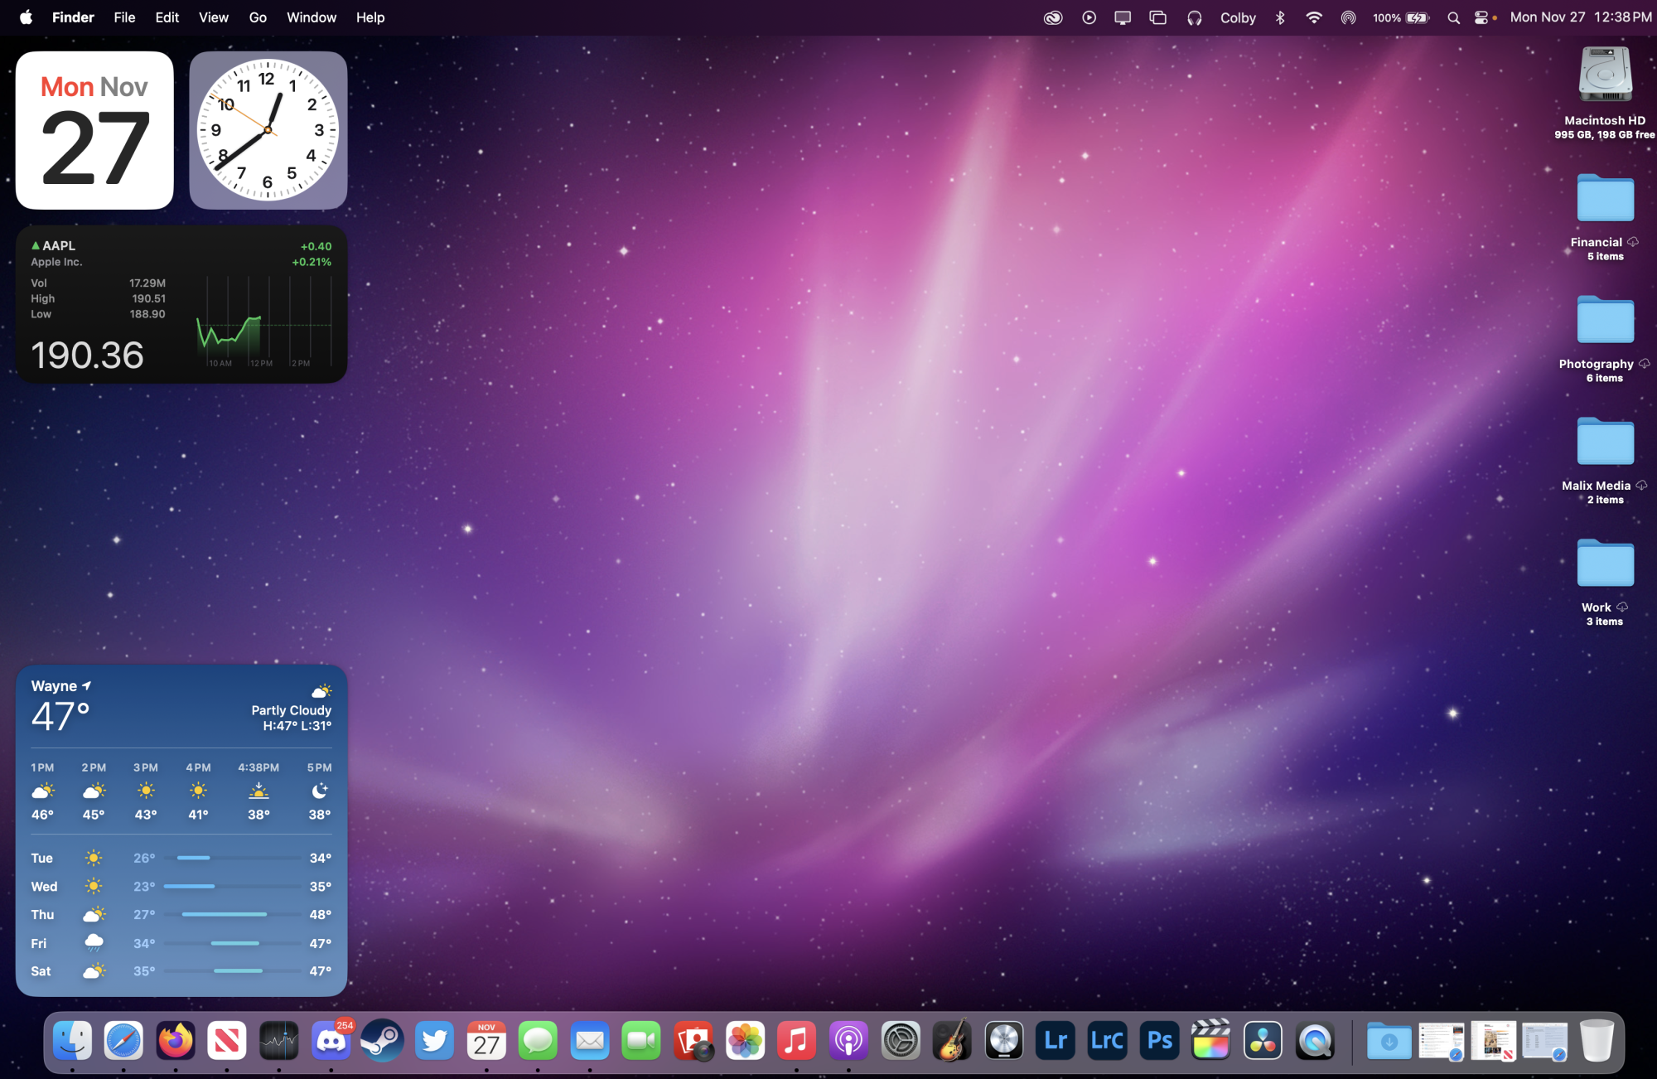Viewport: 1657px width, 1079px height.
Task: Open GarageBand from the Dock
Action: tap(952, 1042)
